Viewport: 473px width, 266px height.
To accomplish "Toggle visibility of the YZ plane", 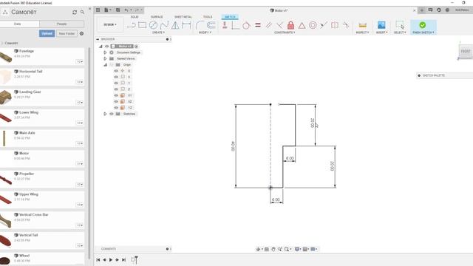I will (116, 108).
